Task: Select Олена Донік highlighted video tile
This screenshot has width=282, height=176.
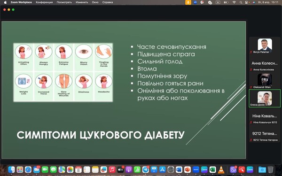Action: pyautogui.click(x=265, y=99)
